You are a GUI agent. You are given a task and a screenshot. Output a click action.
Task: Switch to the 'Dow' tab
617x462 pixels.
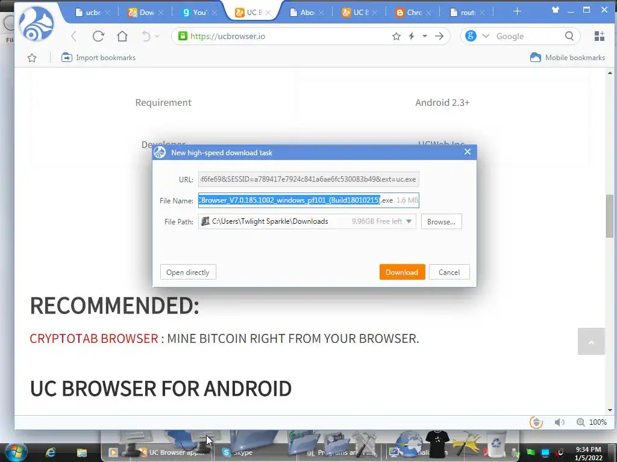pos(146,13)
